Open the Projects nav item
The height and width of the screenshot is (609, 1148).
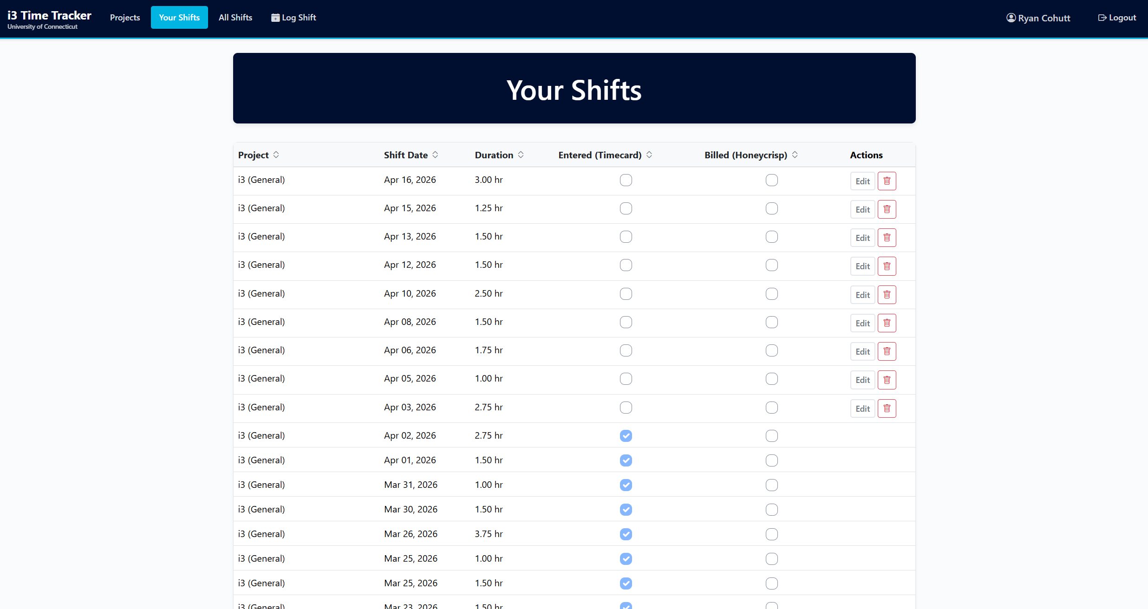[x=124, y=18]
